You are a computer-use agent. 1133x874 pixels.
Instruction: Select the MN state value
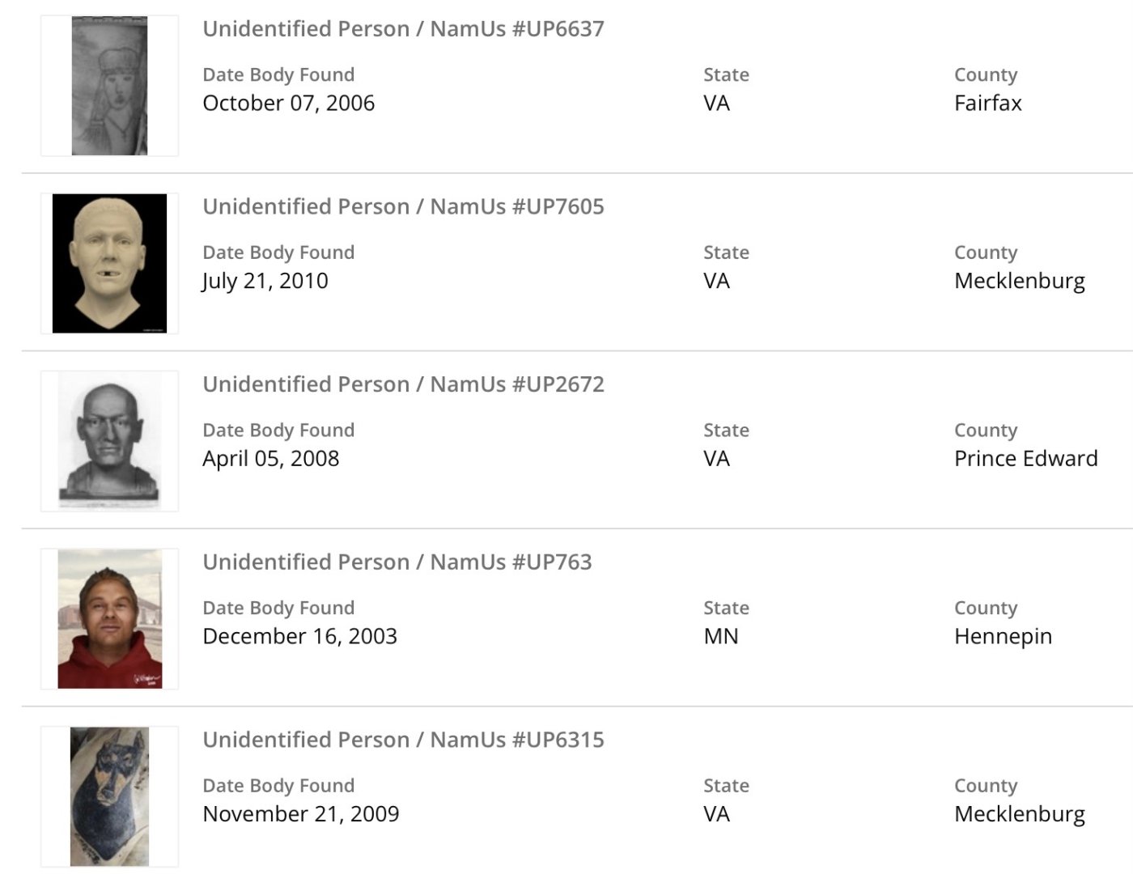(x=720, y=636)
